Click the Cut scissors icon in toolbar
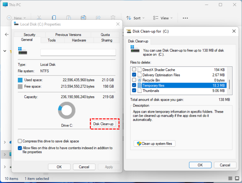242x183 pixels. click(x=39, y=18)
